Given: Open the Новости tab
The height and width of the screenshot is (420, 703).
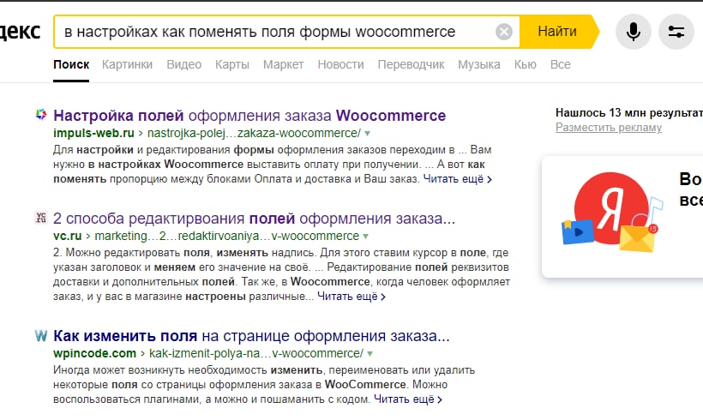Looking at the screenshot, I should (340, 64).
